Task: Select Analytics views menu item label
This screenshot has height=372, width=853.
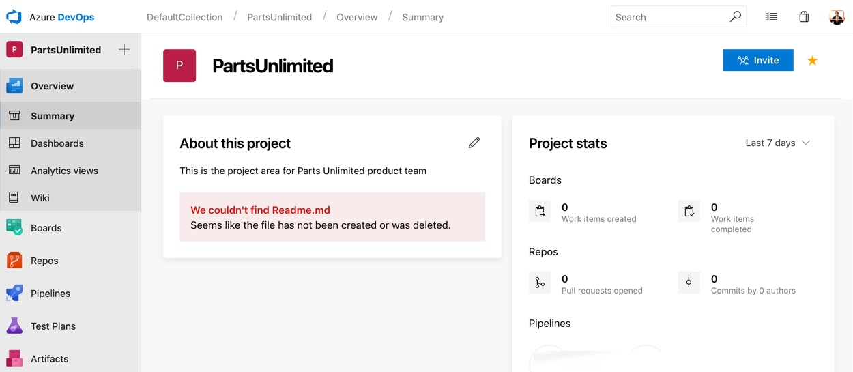Action: (x=64, y=171)
